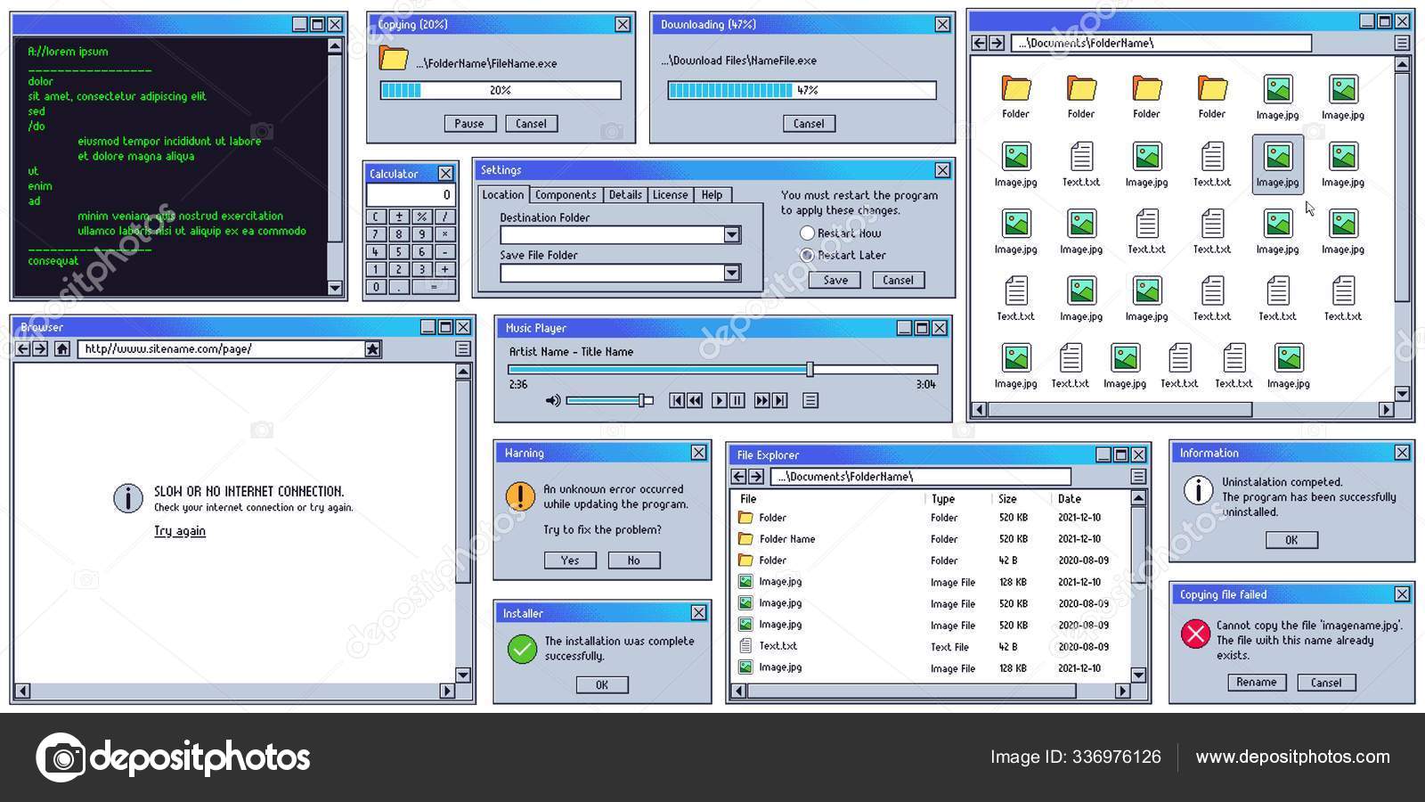This screenshot has height=802, width=1425.
Task: Expand the Destination Folder dropdown
Action: click(x=732, y=235)
